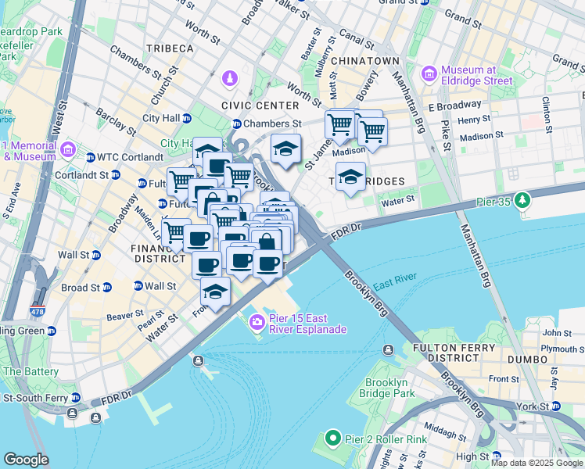The width and height of the screenshot is (585, 469).
Task: Click the Interstate 478 highway shield
Action: [x=38, y=311]
